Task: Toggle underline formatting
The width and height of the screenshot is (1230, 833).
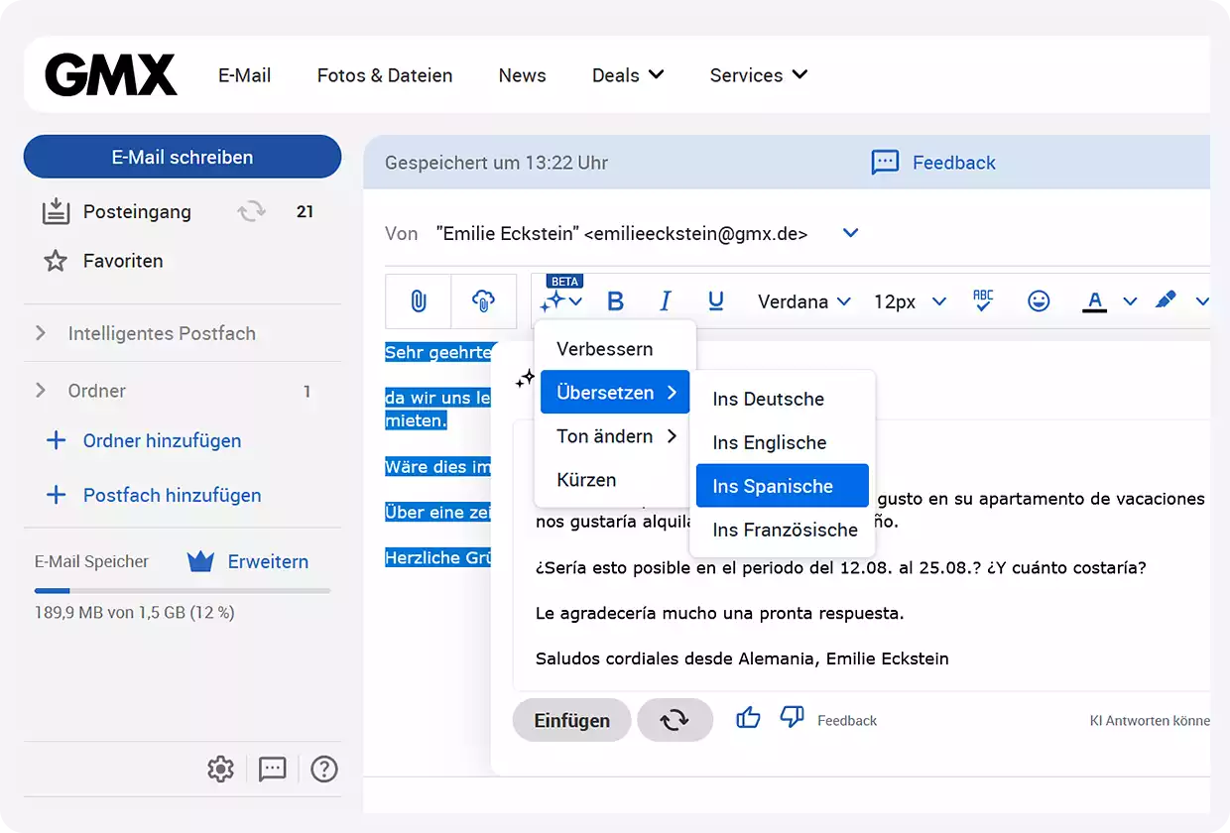Action: (716, 301)
